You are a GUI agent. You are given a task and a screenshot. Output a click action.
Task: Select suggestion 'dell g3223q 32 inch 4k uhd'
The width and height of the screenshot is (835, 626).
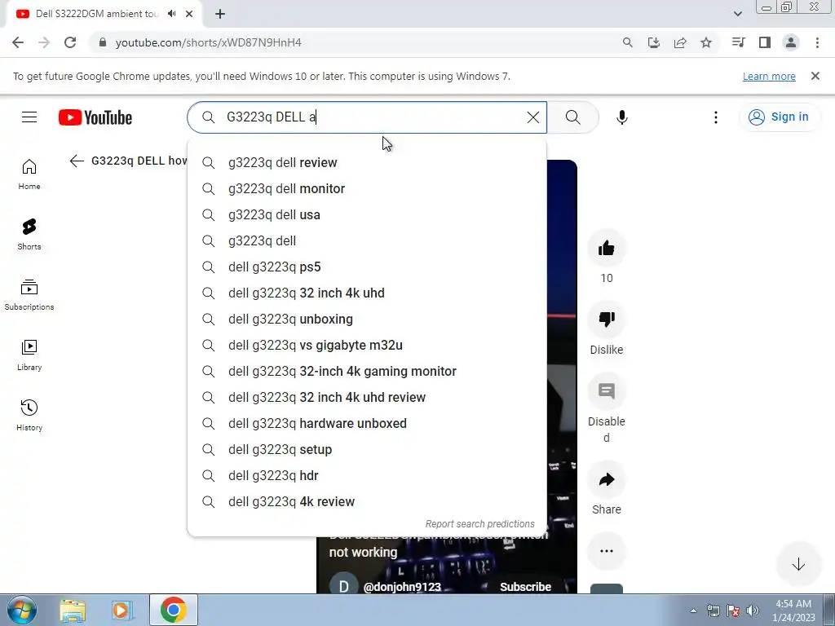pos(367,293)
